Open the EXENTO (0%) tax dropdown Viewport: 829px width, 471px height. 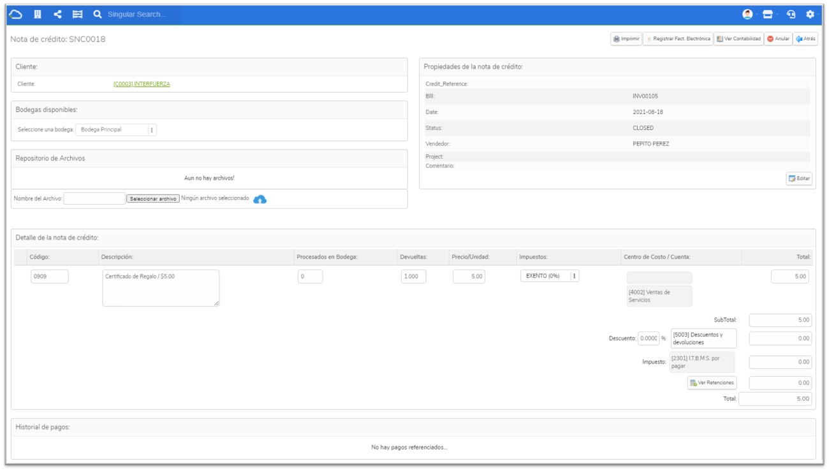[x=550, y=277]
